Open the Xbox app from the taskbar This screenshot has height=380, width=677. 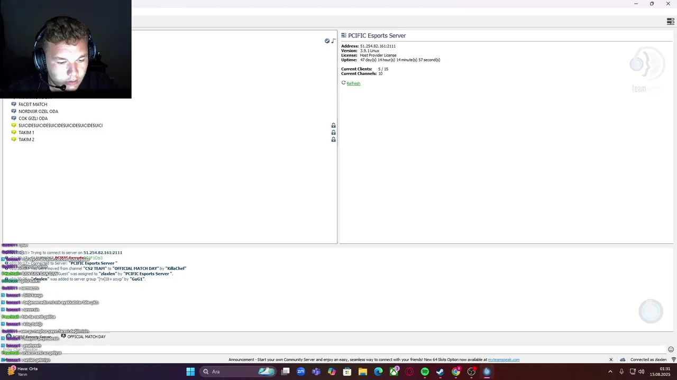pos(394,372)
